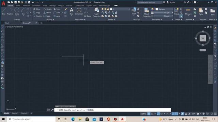The height and width of the screenshot is (122, 218).
Task: Click the layer color swatch in the Layers dropdown
Action: 111,9
